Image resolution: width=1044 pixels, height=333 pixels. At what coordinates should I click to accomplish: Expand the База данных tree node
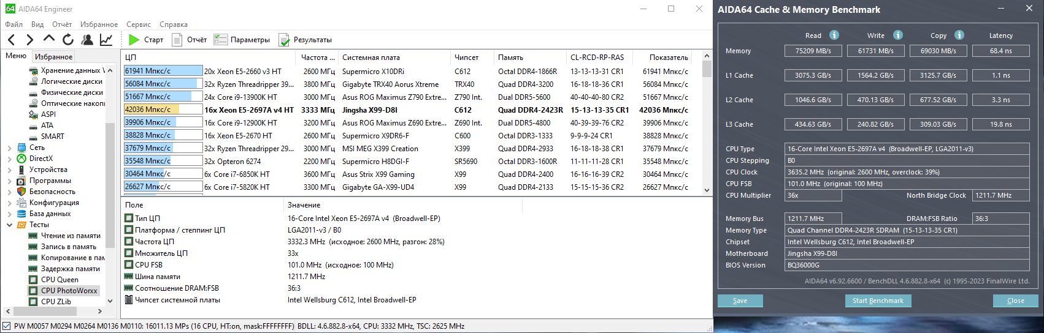pos(9,214)
